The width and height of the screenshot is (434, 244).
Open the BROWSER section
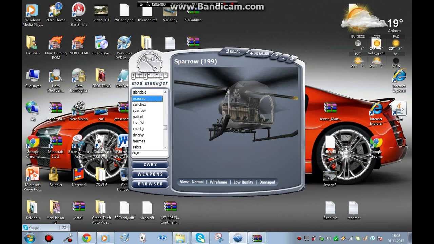point(150,184)
